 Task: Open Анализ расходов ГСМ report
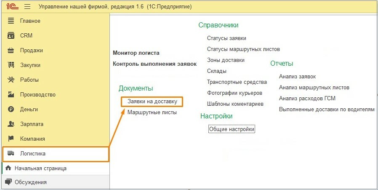[x=307, y=99]
